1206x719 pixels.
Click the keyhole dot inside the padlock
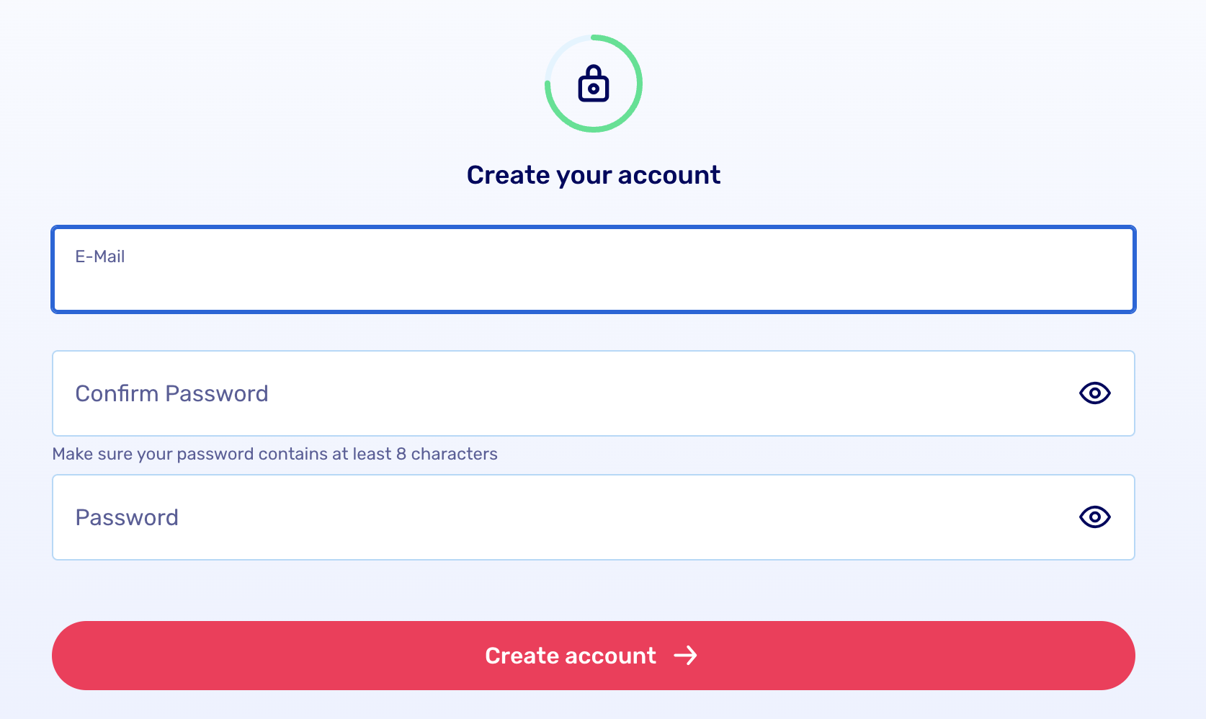[x=594, y=89]
